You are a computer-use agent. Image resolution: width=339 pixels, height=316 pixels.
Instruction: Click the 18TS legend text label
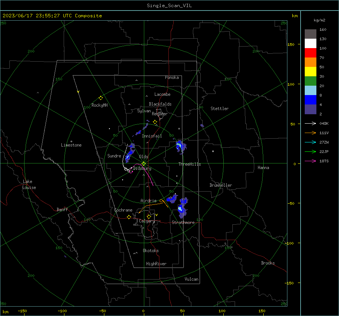click(324, 161)
